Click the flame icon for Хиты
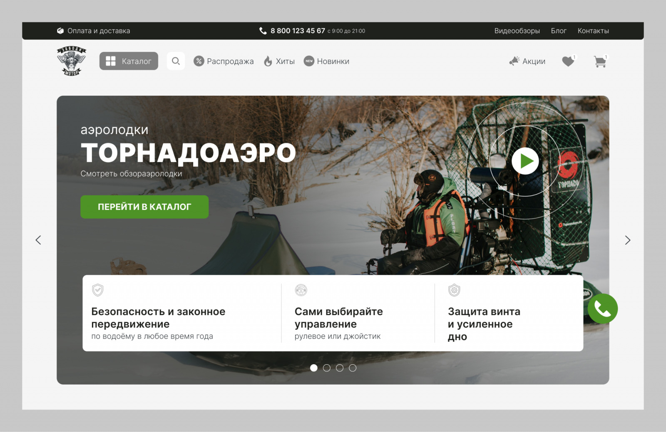The width and height of the screenshot is (666, 432). pos(268,61)
